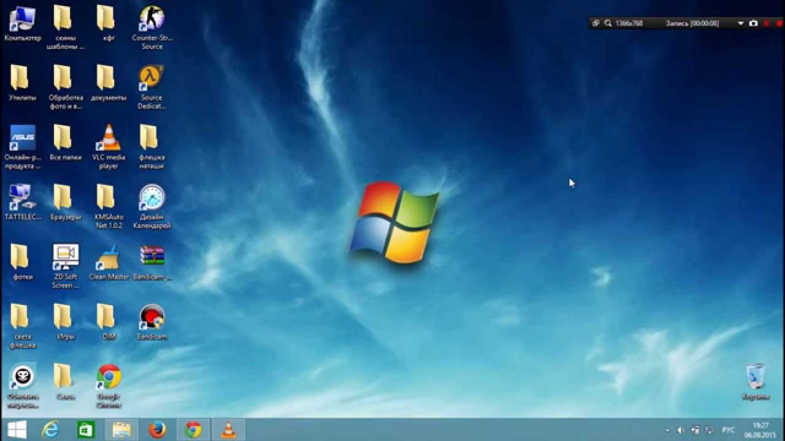This screenshot has width=785, height=441.
Task: Select the Counter-Strike Source shortcut
Action: (x=151, y=28)
